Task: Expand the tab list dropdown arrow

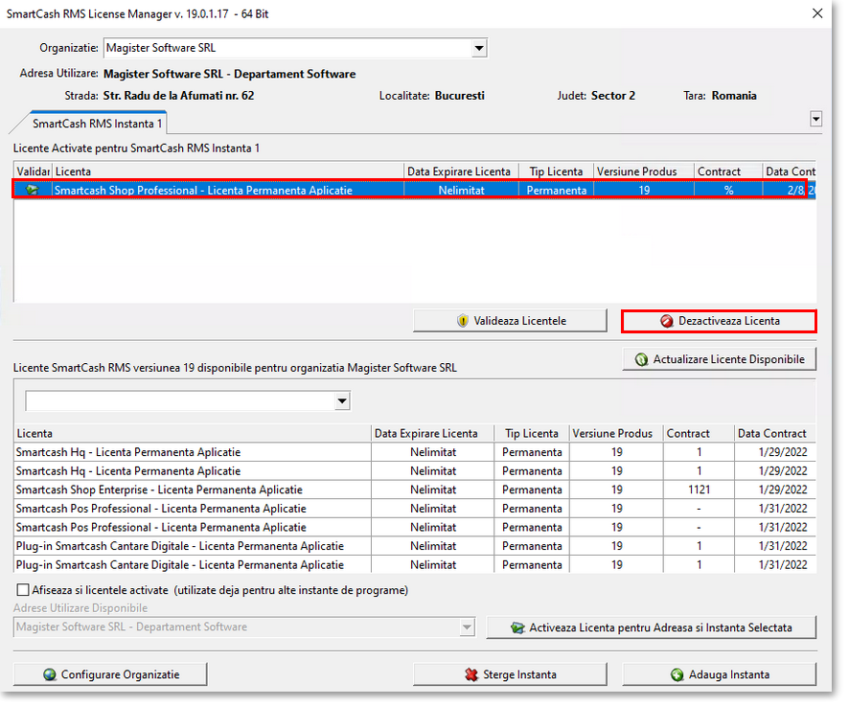Action: coord(816,119)
